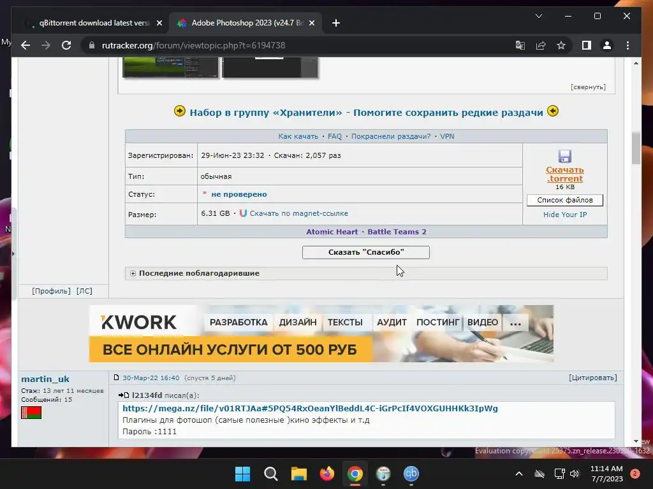This screenshot has height=489, width=653.
Task: Open the volume control in system tray
Action: point(575,474)
